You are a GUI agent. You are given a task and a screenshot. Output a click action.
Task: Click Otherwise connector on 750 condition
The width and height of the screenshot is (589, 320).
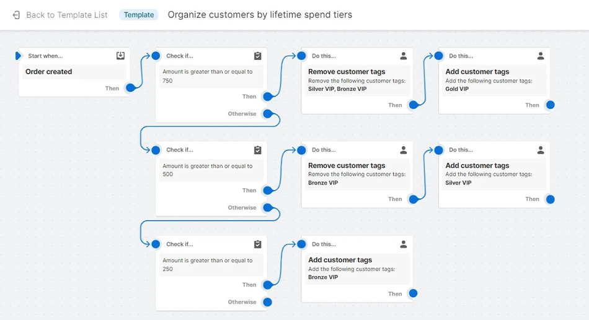(x=267, y=114)
